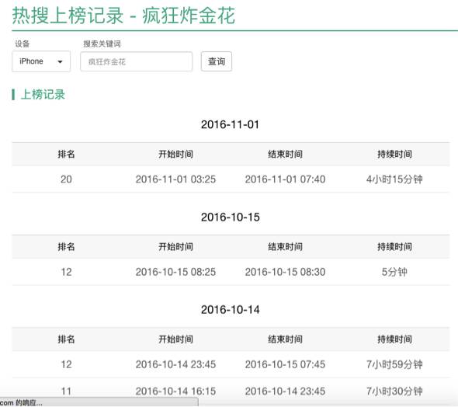Click 排名 header in 2016-11-01 table
The width and height of the screenshot is (458, 407).
point(66,154)
